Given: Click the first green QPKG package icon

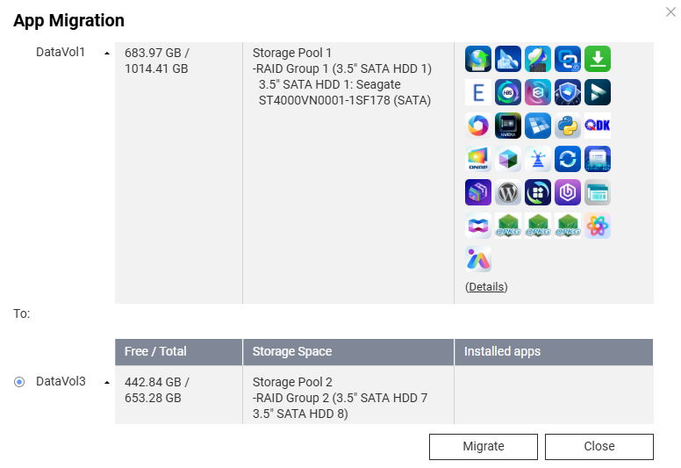Looking at the screenshot, I should (x=507, y=226).
